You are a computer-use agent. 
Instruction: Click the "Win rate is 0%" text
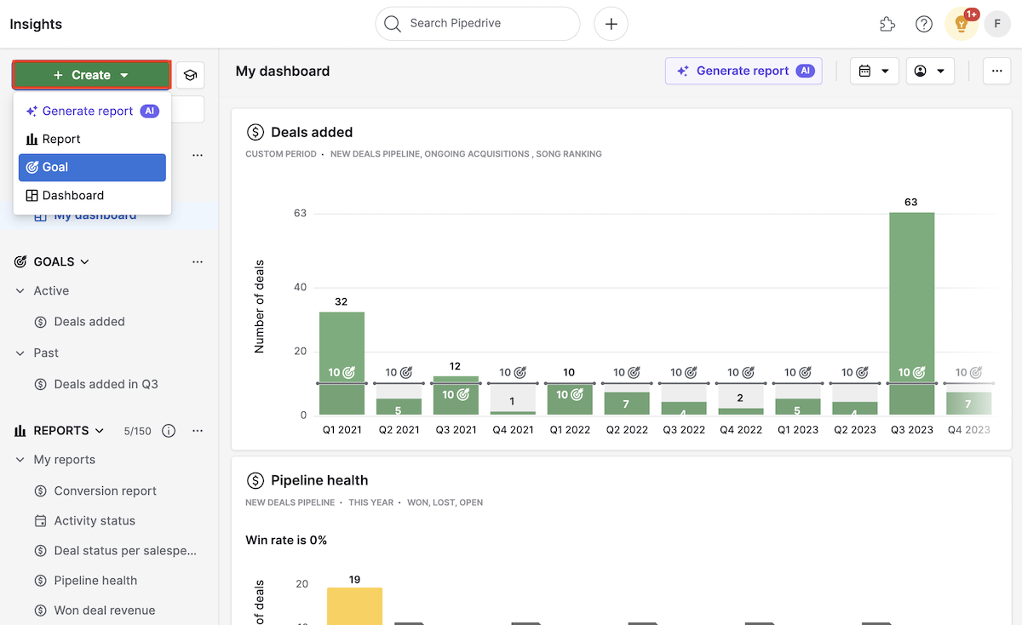[x=286, y=540]
